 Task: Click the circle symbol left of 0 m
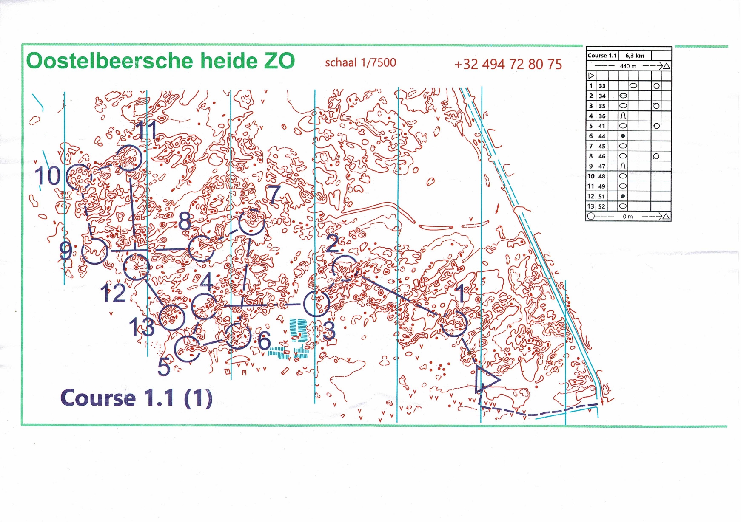pos(591,216)
